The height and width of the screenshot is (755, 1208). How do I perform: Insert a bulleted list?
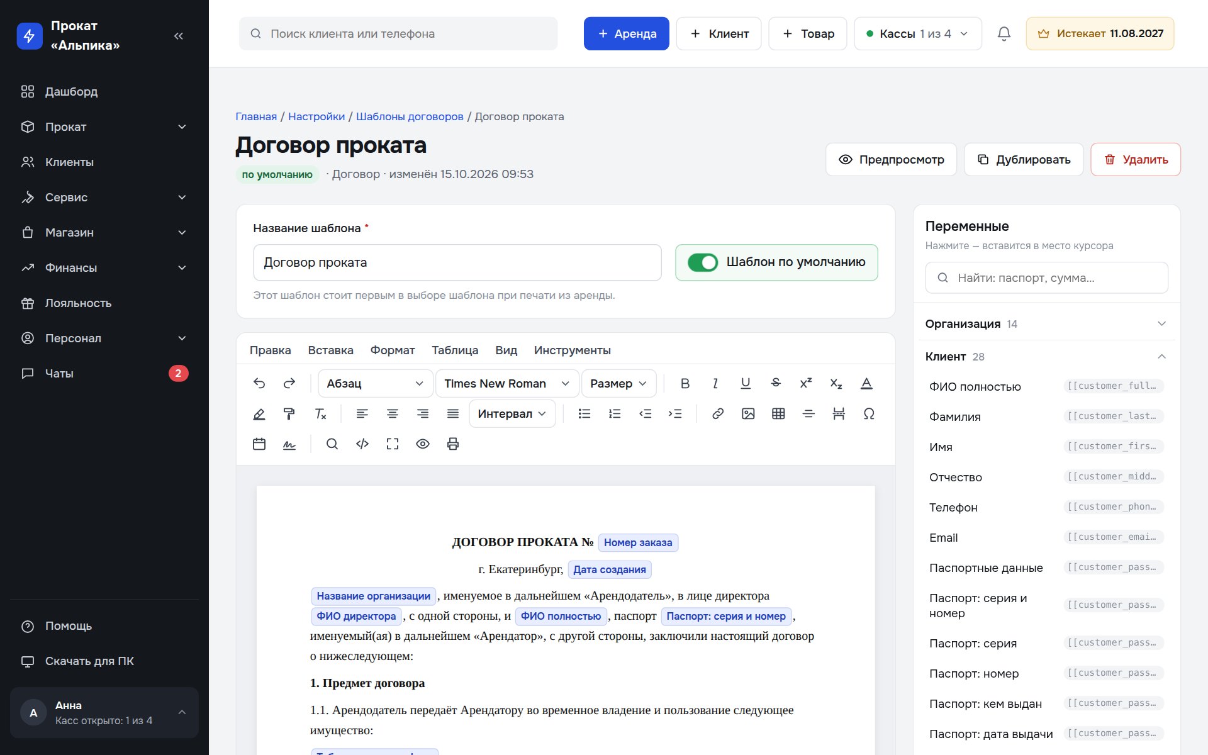[584, 413]
